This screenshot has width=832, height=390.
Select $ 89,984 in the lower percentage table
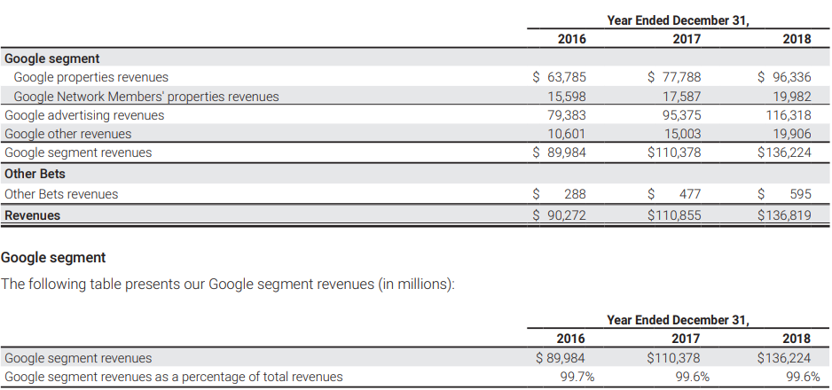tap(560, 358)
